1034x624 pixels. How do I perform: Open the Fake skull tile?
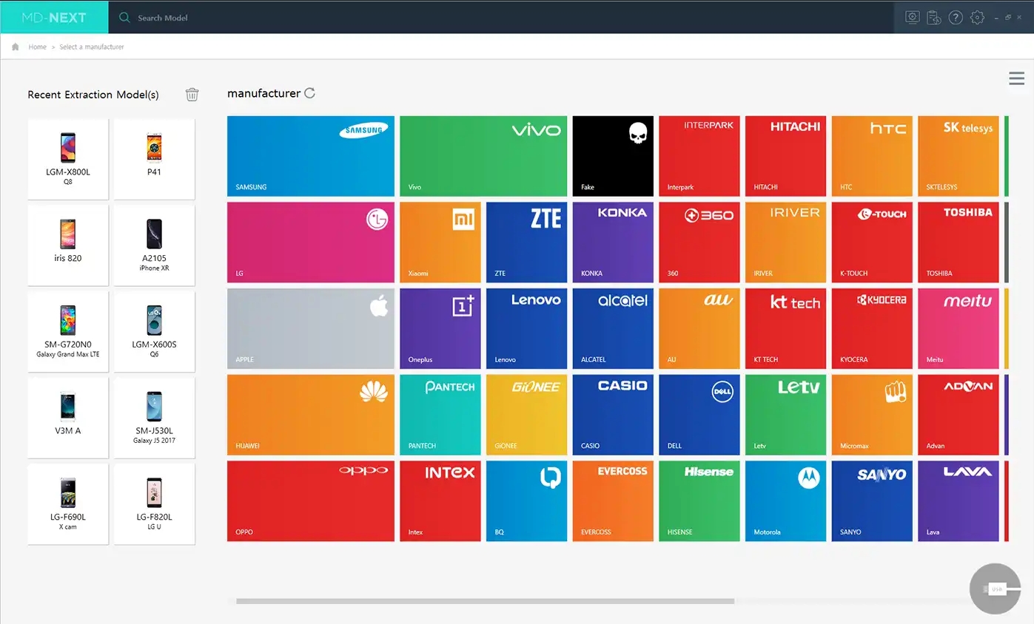pyautogui.click(x=613, y=156)
